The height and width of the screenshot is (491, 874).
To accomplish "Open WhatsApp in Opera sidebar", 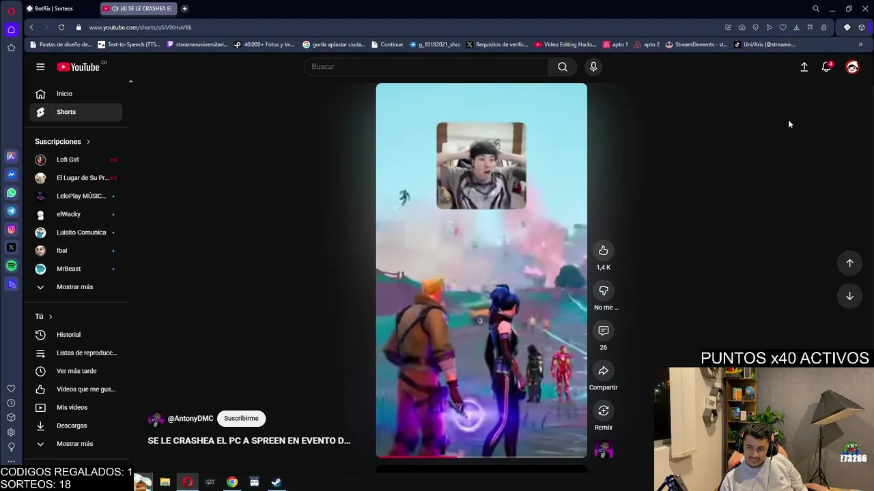I will [x=11, y=193].
